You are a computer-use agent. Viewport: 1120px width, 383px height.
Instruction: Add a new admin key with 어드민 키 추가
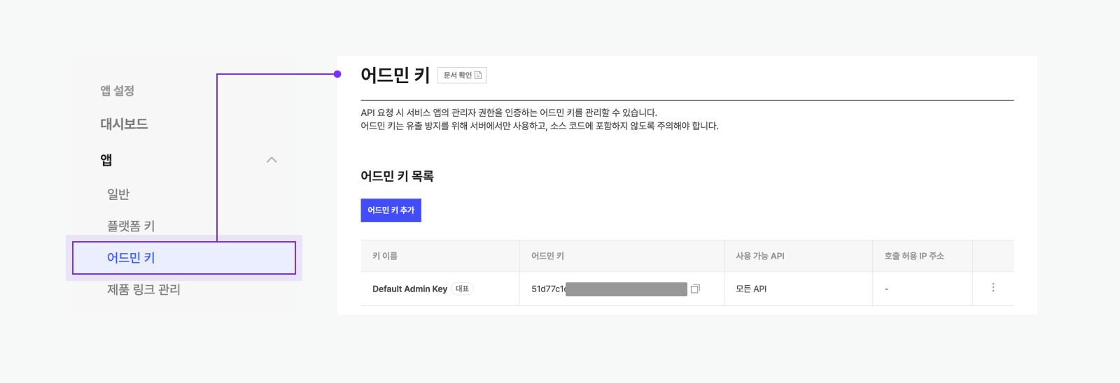(x=391, y=210)
